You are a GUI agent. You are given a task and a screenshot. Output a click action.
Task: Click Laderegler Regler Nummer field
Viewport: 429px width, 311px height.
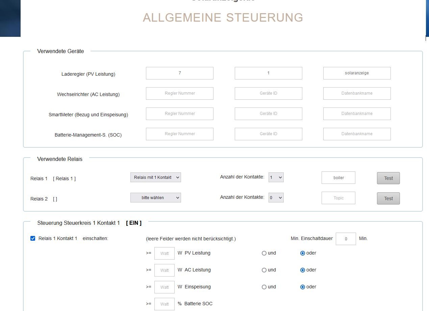point(179,73)
